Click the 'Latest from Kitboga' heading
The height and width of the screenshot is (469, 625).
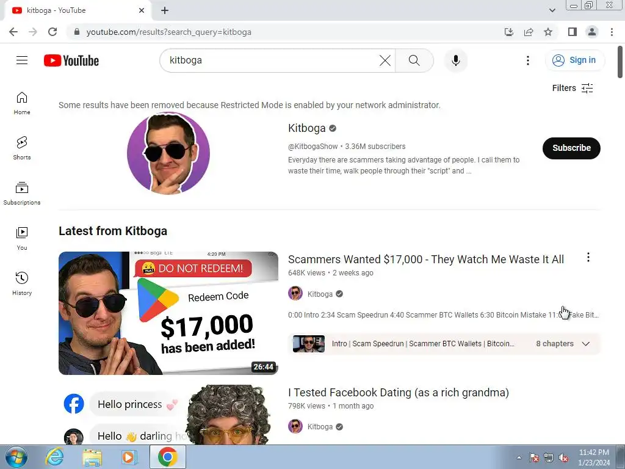113,231
